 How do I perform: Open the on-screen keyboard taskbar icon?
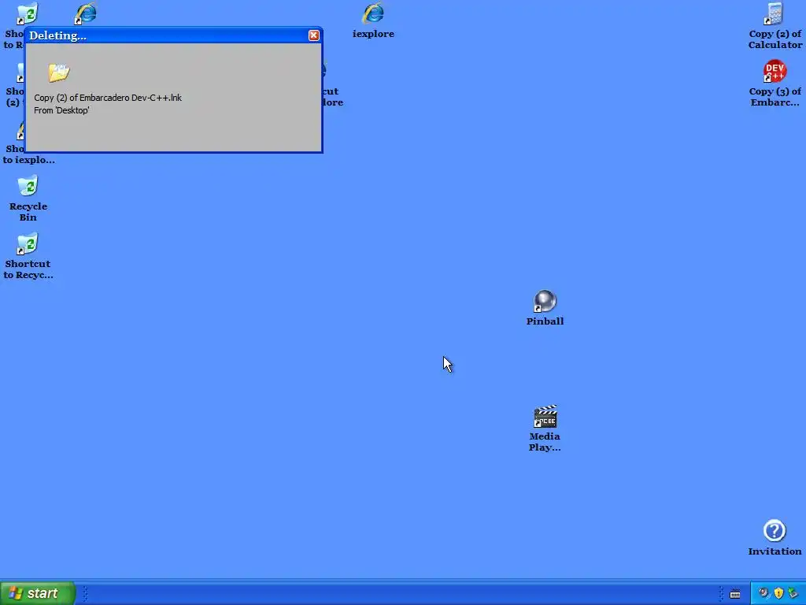735,594
